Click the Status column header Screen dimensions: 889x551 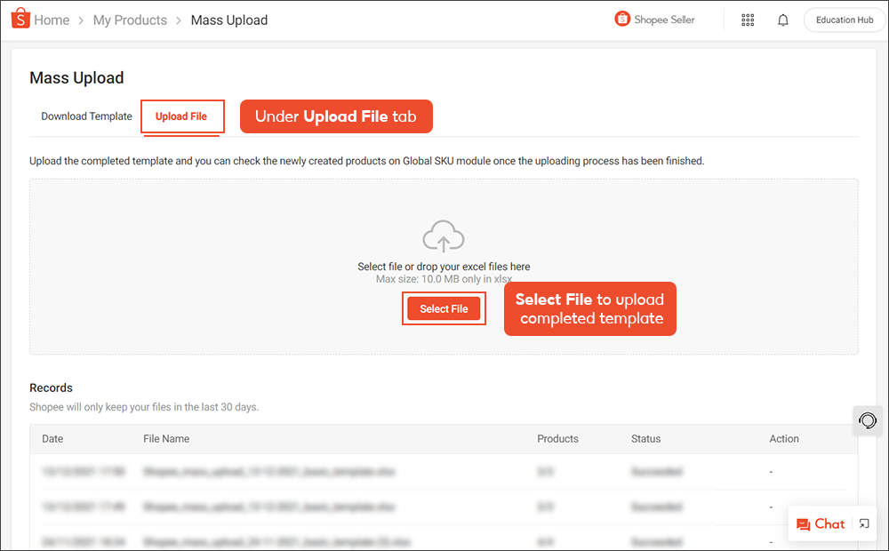pyautogui.click(x=645, y=438)
